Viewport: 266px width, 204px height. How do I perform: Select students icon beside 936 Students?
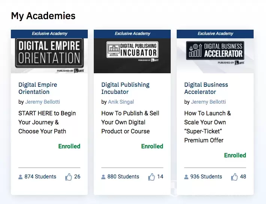pyautogui.click(x=186, y=177)
